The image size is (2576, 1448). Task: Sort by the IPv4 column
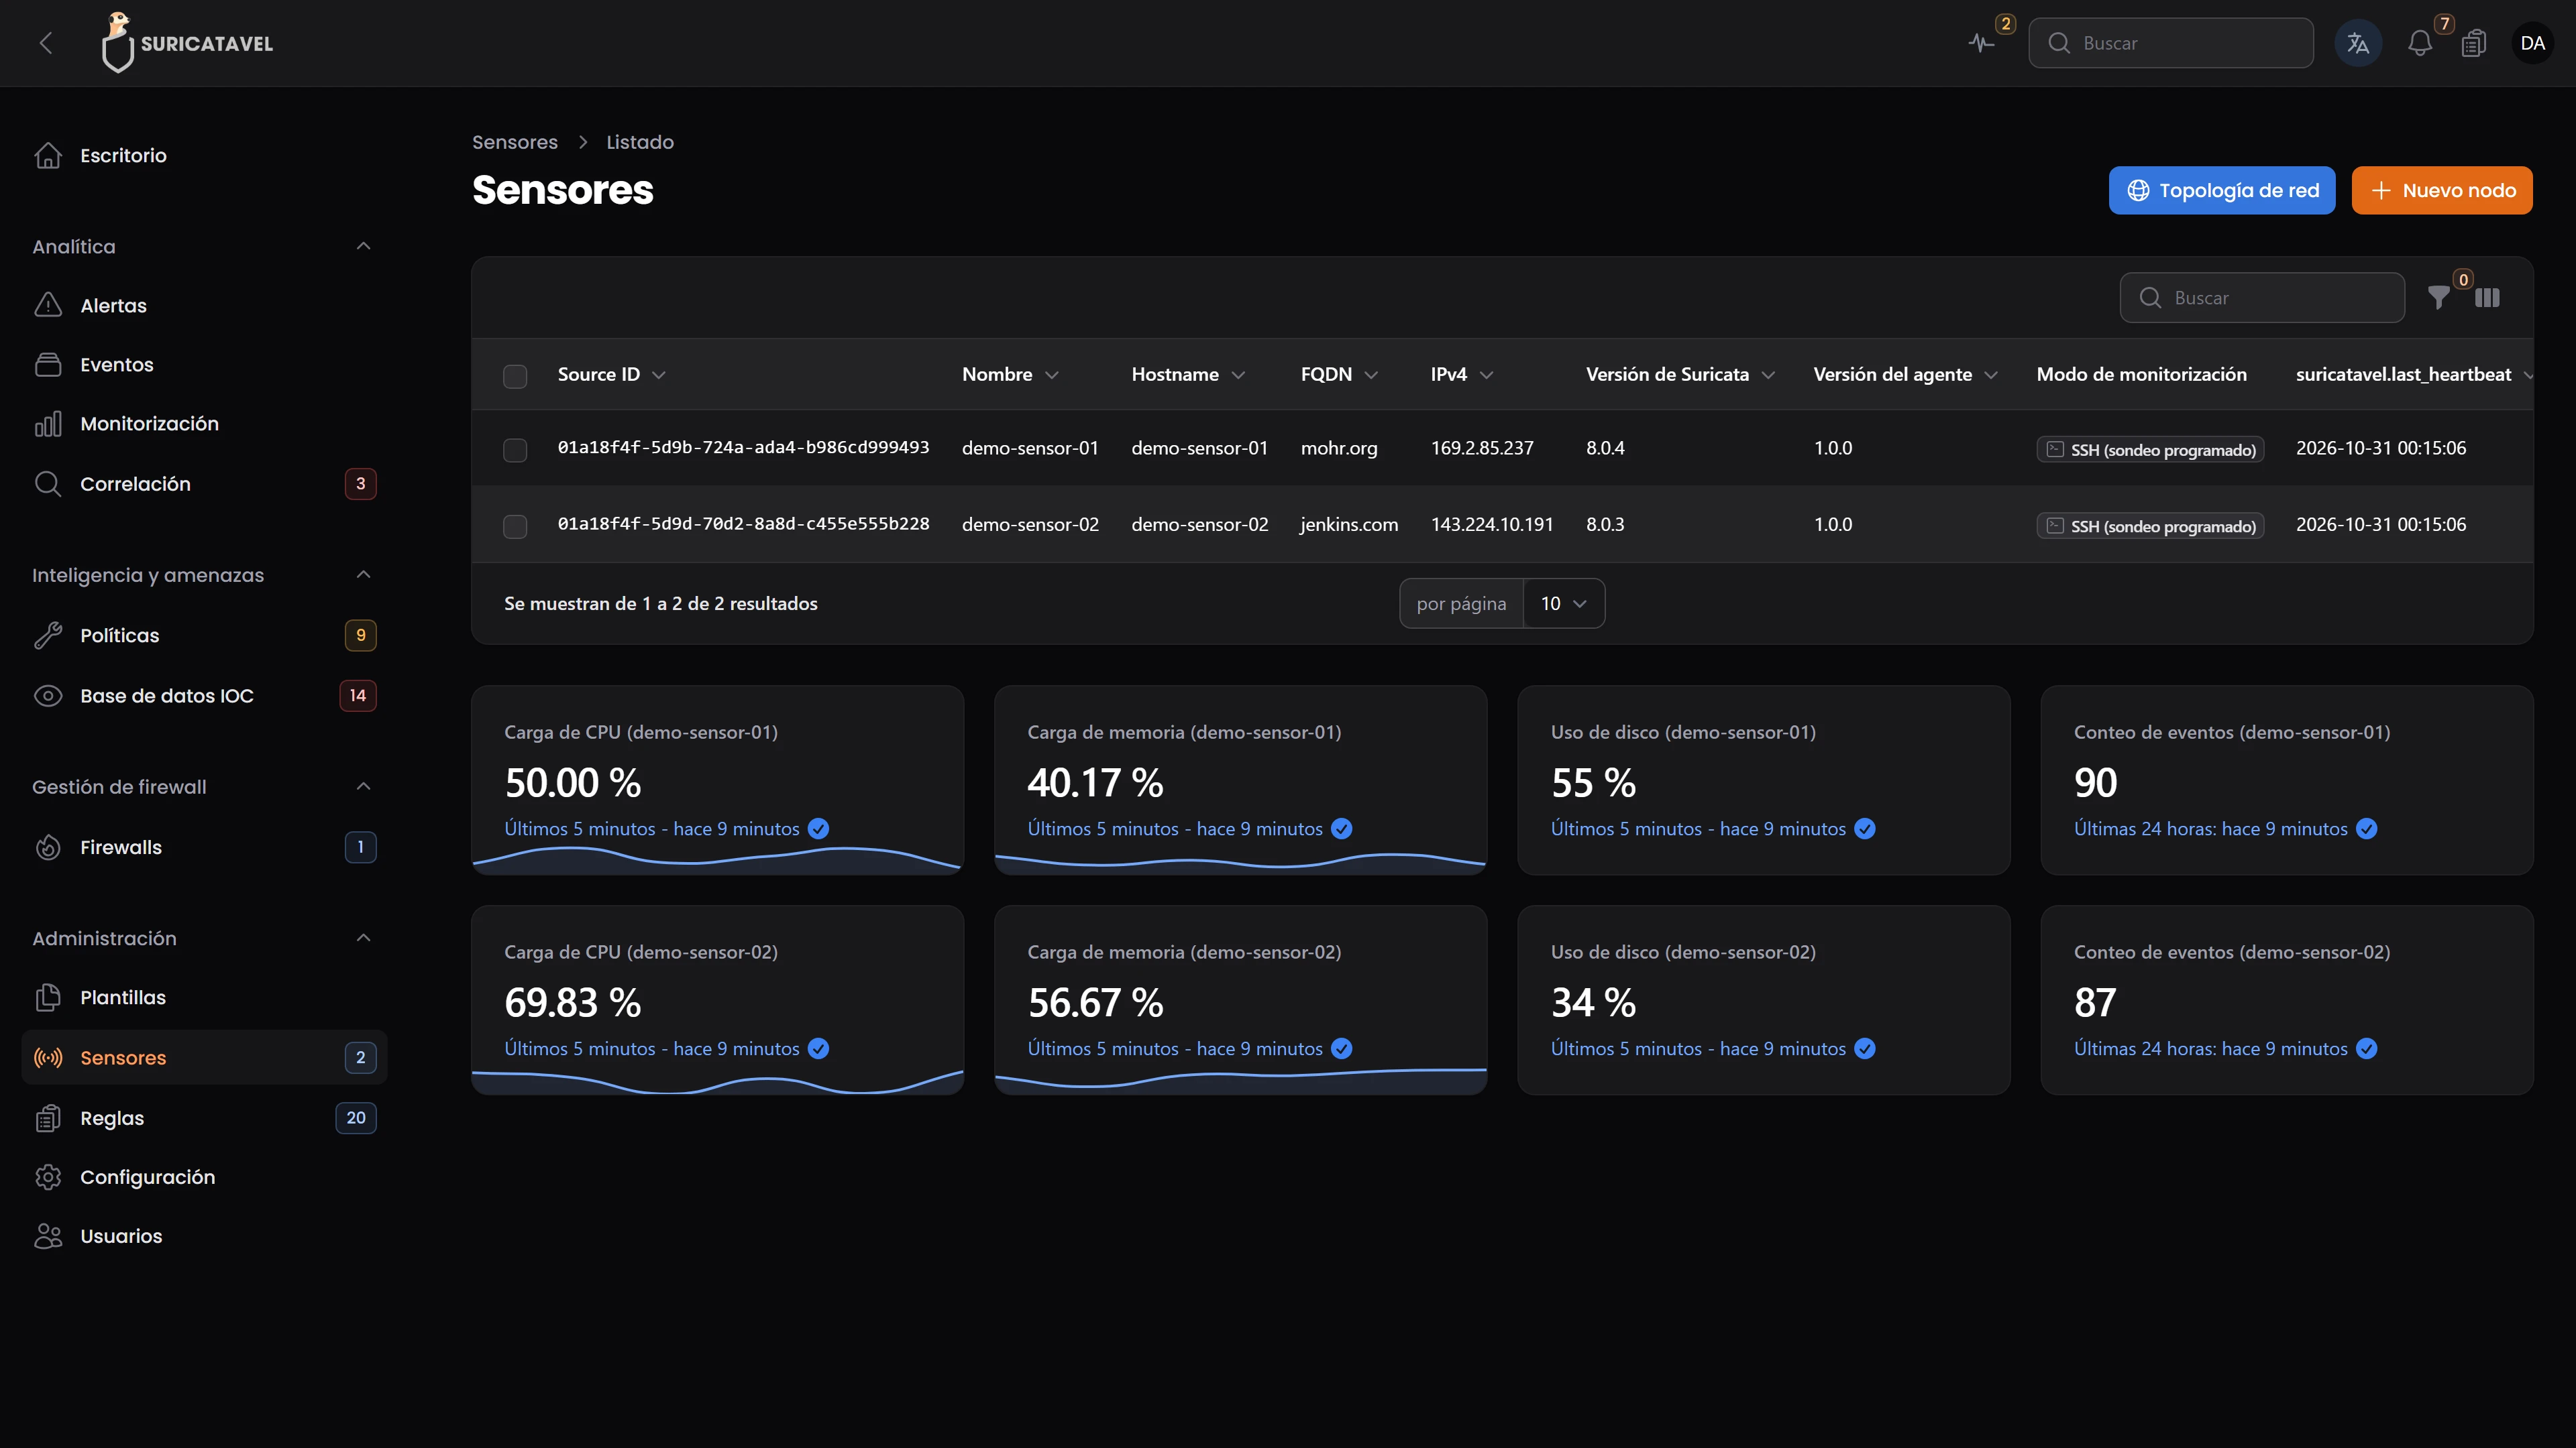tap(1462, 375)
